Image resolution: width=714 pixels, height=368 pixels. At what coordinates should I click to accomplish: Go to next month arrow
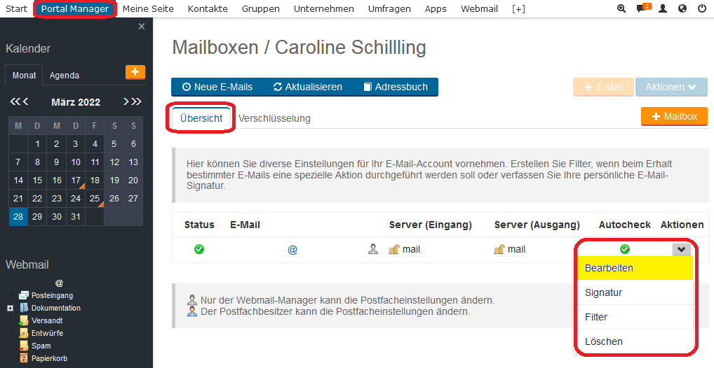point(126,101)
